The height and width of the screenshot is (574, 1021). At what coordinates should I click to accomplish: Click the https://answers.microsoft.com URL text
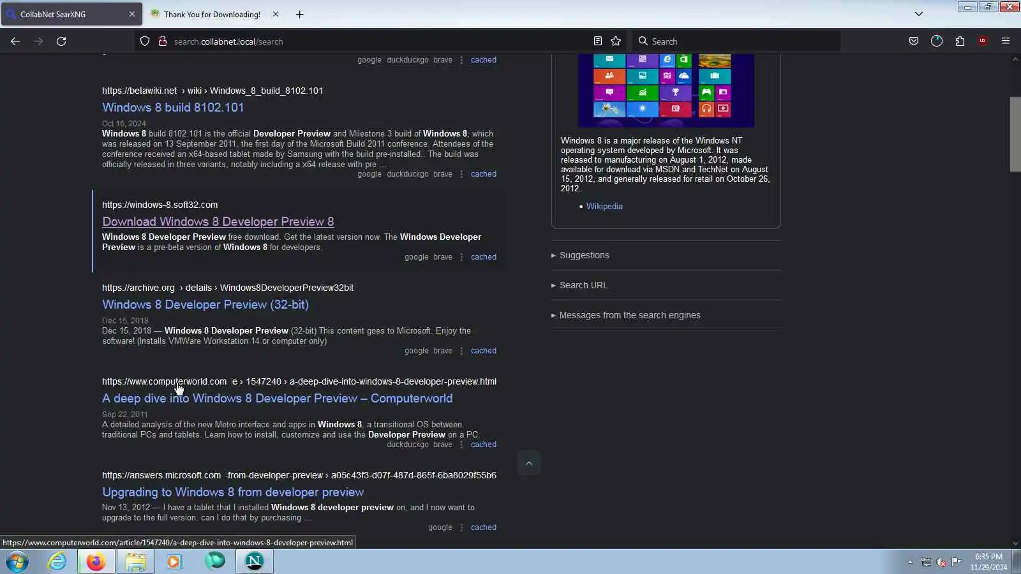click(161, 475)
